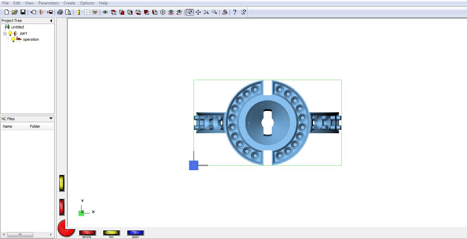Toggle the part visibility light bulb

pyautogui.click(x=10, y=34)
